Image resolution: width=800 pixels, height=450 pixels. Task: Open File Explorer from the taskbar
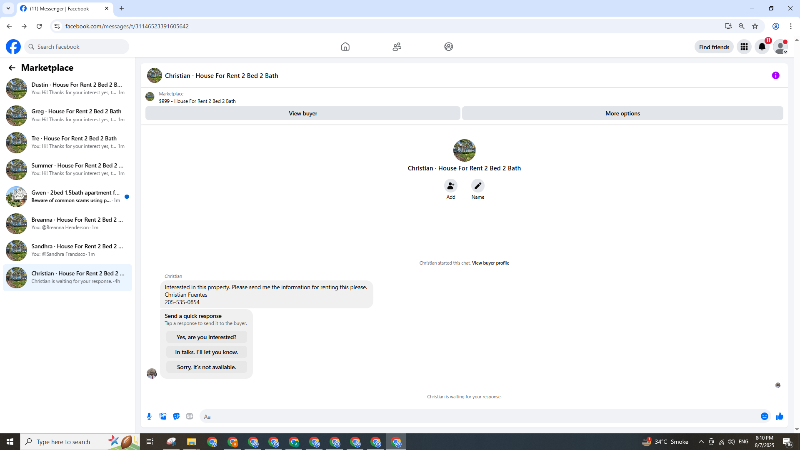tap(191, 442)
